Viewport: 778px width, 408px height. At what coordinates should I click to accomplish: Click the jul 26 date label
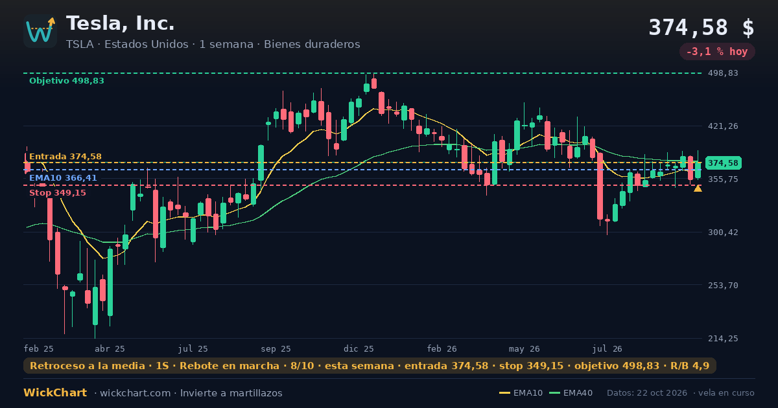tap(607, 348)
